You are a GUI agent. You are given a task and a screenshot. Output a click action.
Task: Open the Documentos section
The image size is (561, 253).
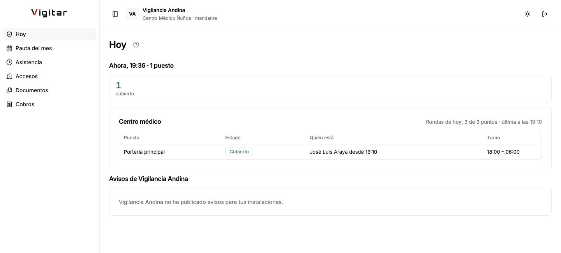click(x=49, y=90)
